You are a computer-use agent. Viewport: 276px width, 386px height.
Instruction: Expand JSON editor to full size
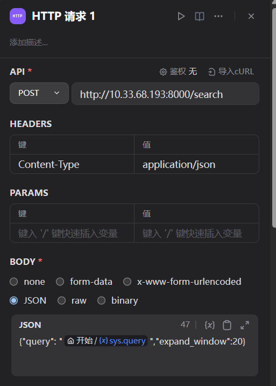coord(244,325)
